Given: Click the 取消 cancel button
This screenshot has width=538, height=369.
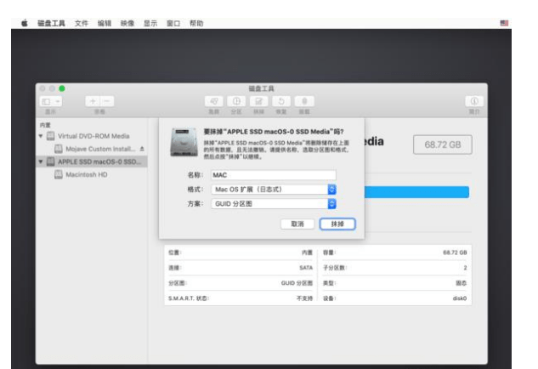Looking at the screenshot, I should (297, 223).
